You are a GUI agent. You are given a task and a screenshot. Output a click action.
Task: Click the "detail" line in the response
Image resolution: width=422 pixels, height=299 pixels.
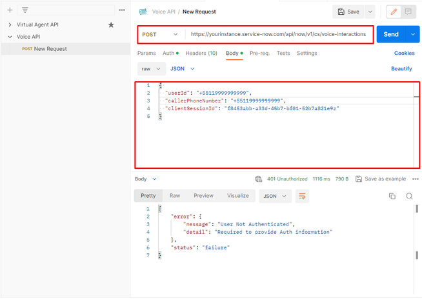(x=258, y=232)
